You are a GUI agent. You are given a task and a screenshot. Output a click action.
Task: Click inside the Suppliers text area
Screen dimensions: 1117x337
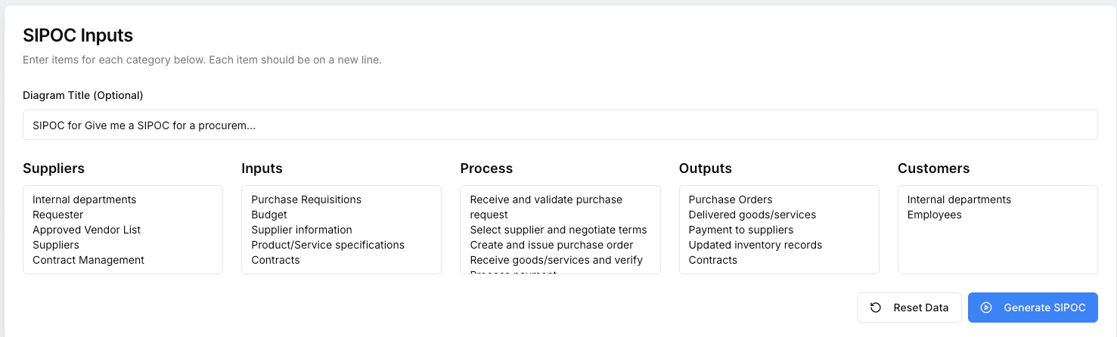click(123, 230)
